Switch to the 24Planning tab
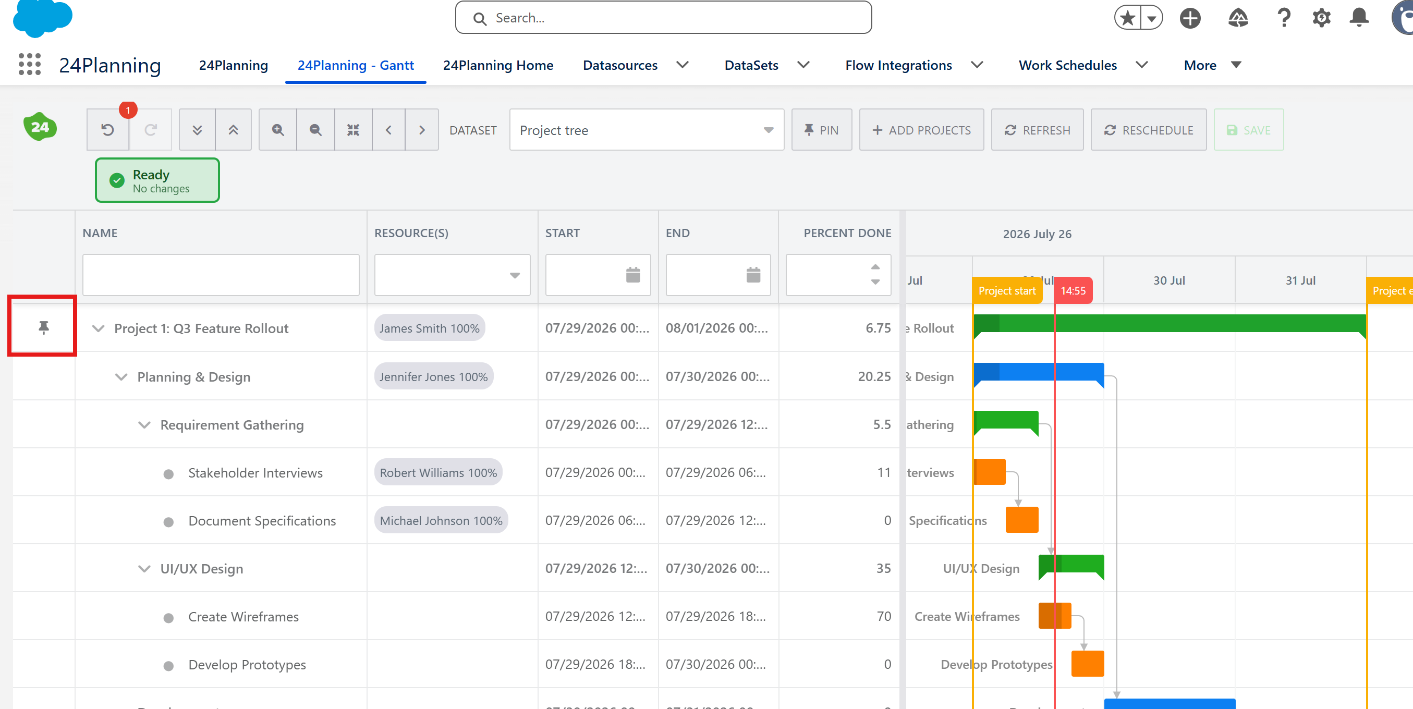Image resolution: width=1413 pixels, height=709 pixels. click(x=234, y=65)
